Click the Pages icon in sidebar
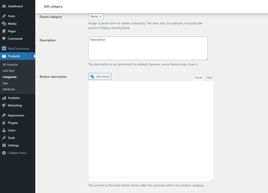 [4, 31]
